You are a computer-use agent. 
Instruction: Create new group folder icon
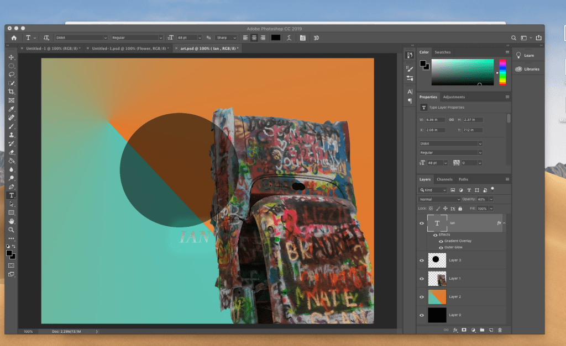482,330
